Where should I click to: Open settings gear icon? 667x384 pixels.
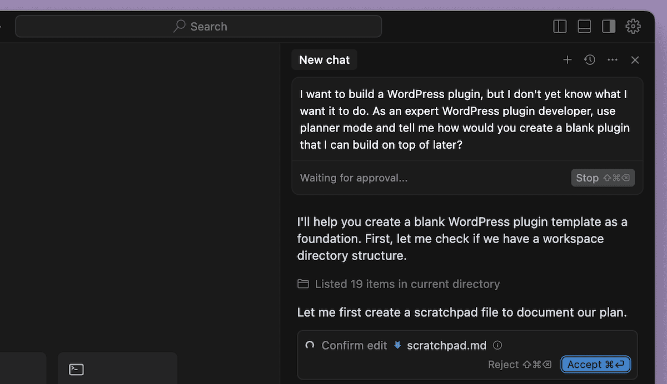[633, 26]
